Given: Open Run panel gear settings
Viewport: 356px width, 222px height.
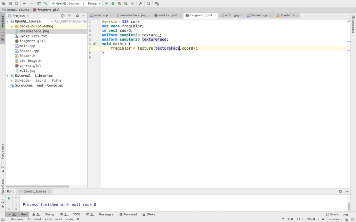Looking at the screenshot, I should pos(341,191).
